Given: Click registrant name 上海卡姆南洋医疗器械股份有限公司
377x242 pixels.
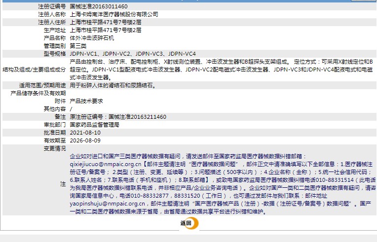Looking at the screenshot, I should pyautogui.click(x=114, y=14).
